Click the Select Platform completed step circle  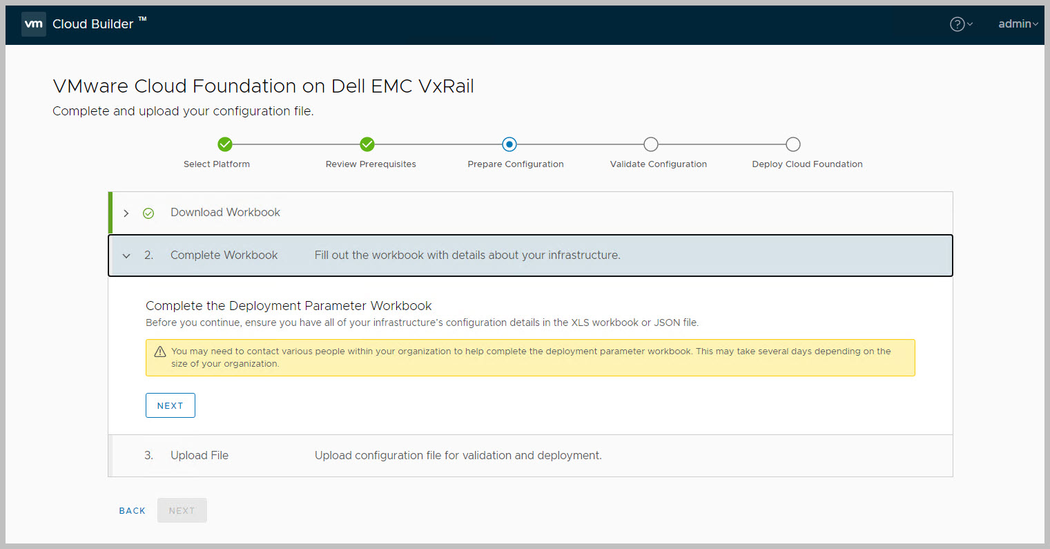(x=224, y=144)
